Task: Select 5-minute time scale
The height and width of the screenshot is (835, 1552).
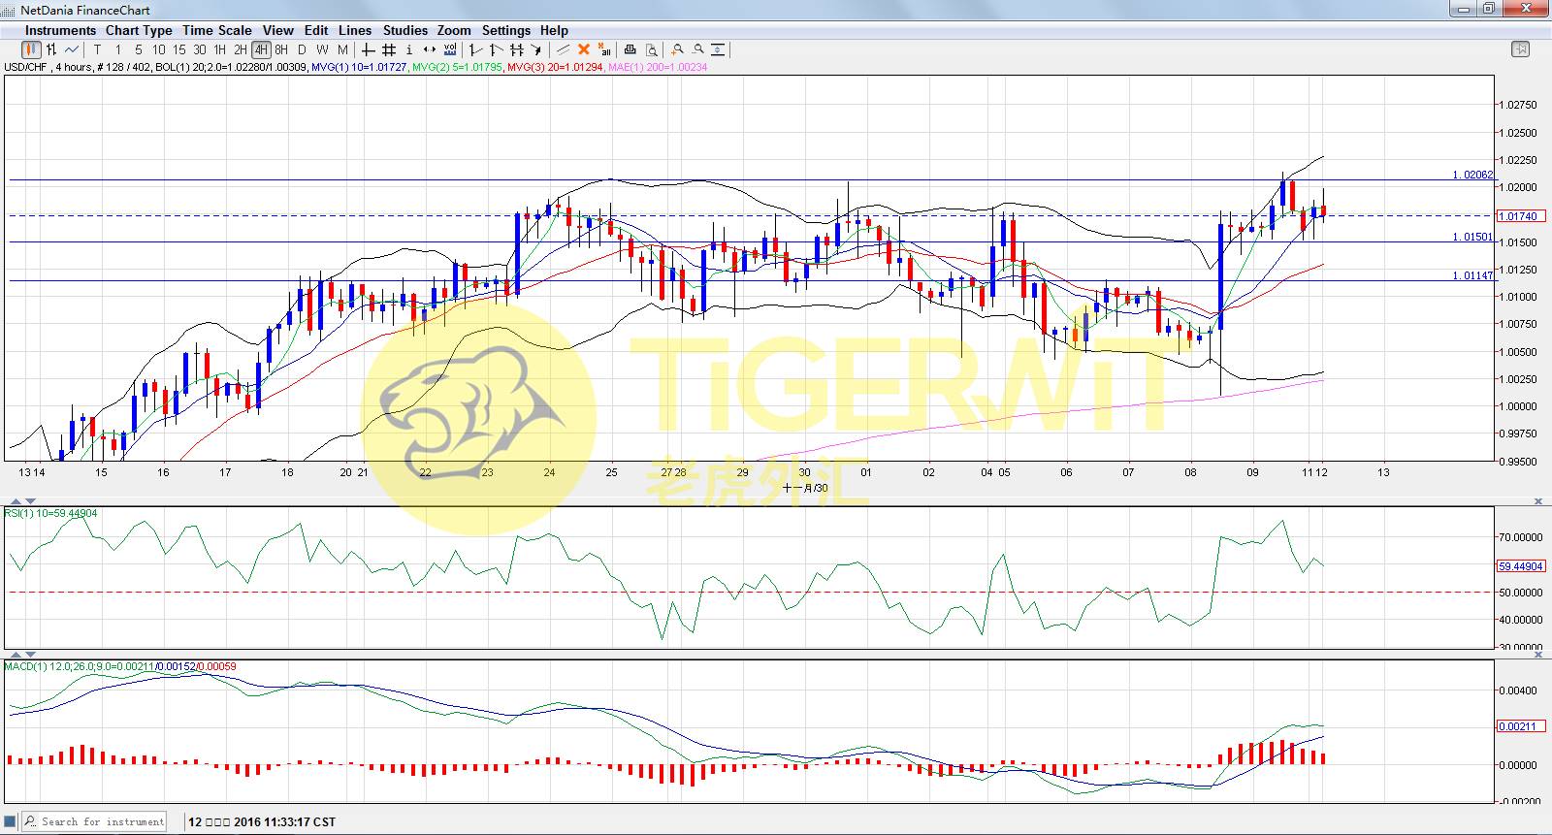Action: pos(139,49)
